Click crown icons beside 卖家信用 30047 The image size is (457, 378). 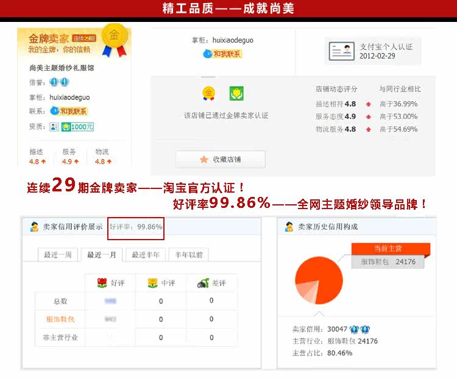click(360, 329)
